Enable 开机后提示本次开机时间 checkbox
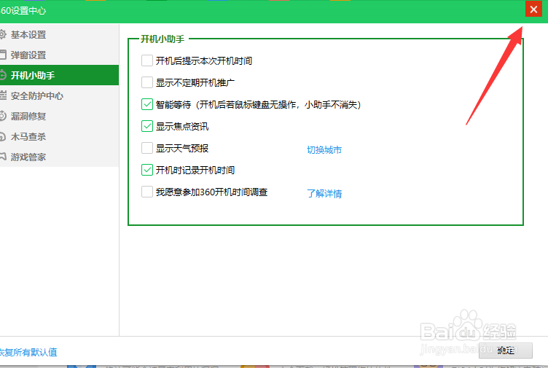 pyautogui.click(x=147, y=60)
